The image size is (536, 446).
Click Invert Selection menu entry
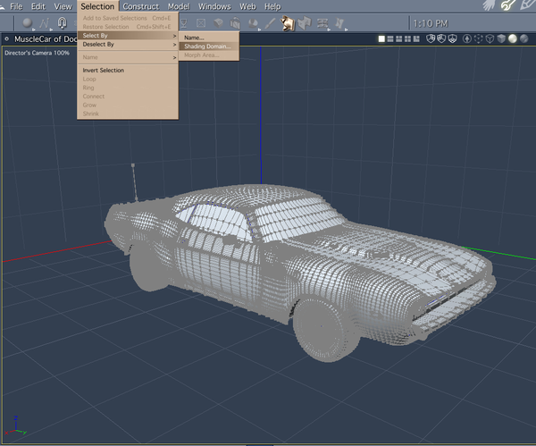(x=128, y=70)
